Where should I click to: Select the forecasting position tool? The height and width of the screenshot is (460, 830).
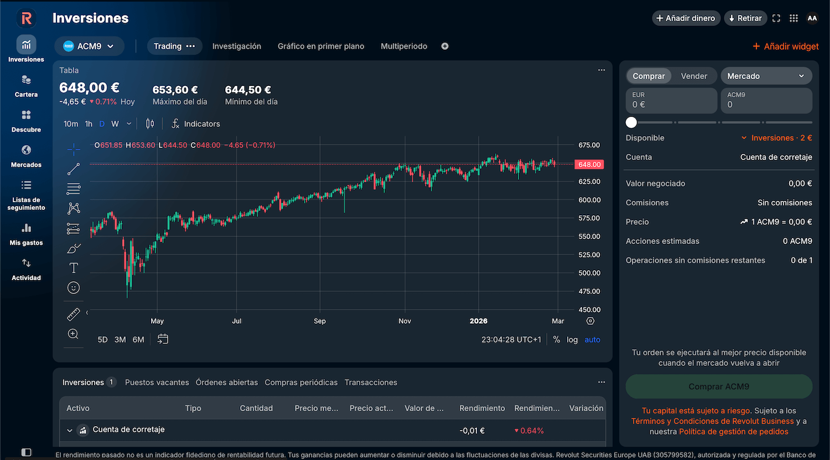coord(74,228)
